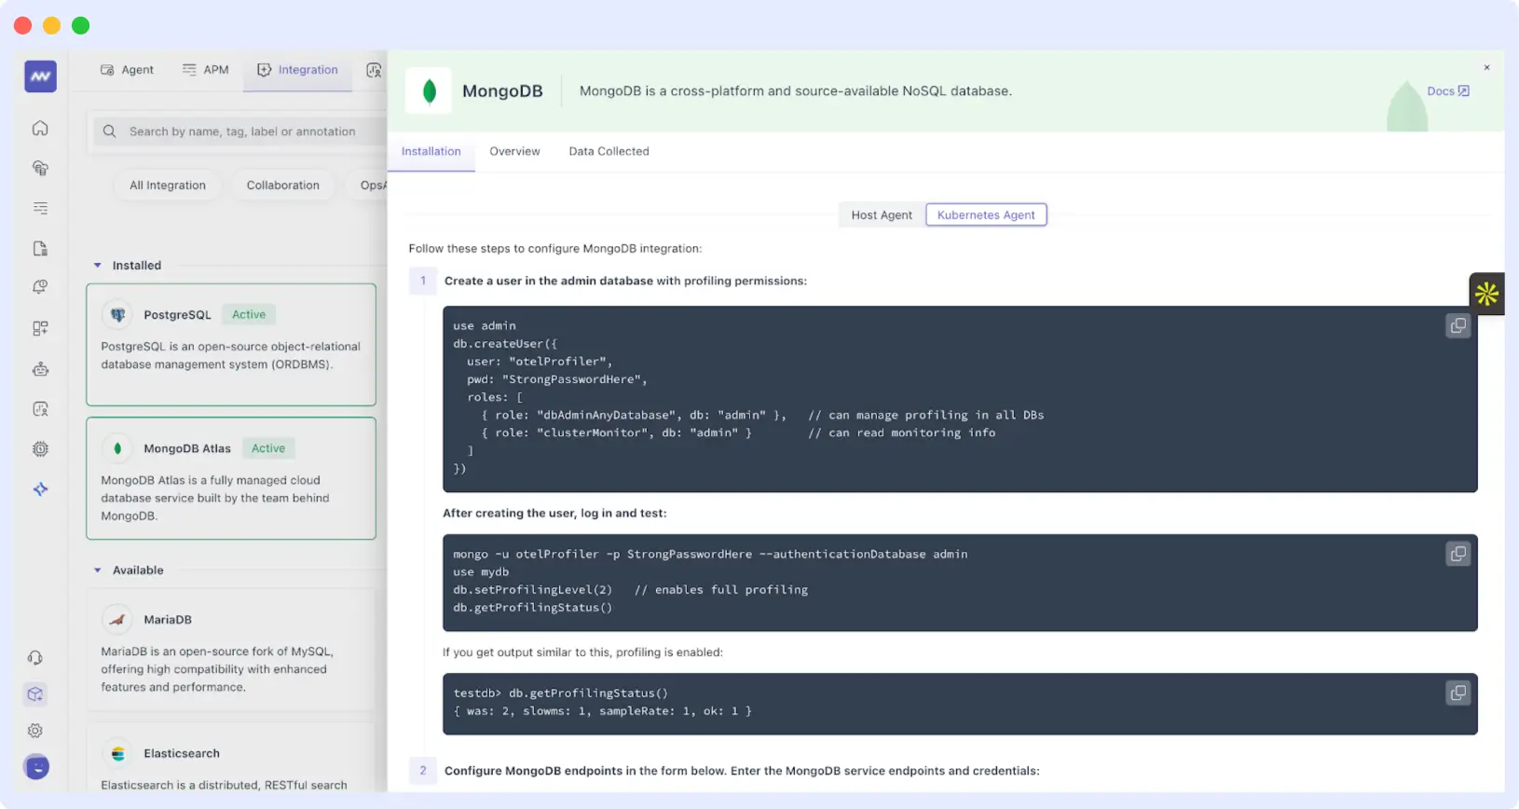
Task: Filter by All Integration
Action: pos(168,185)
